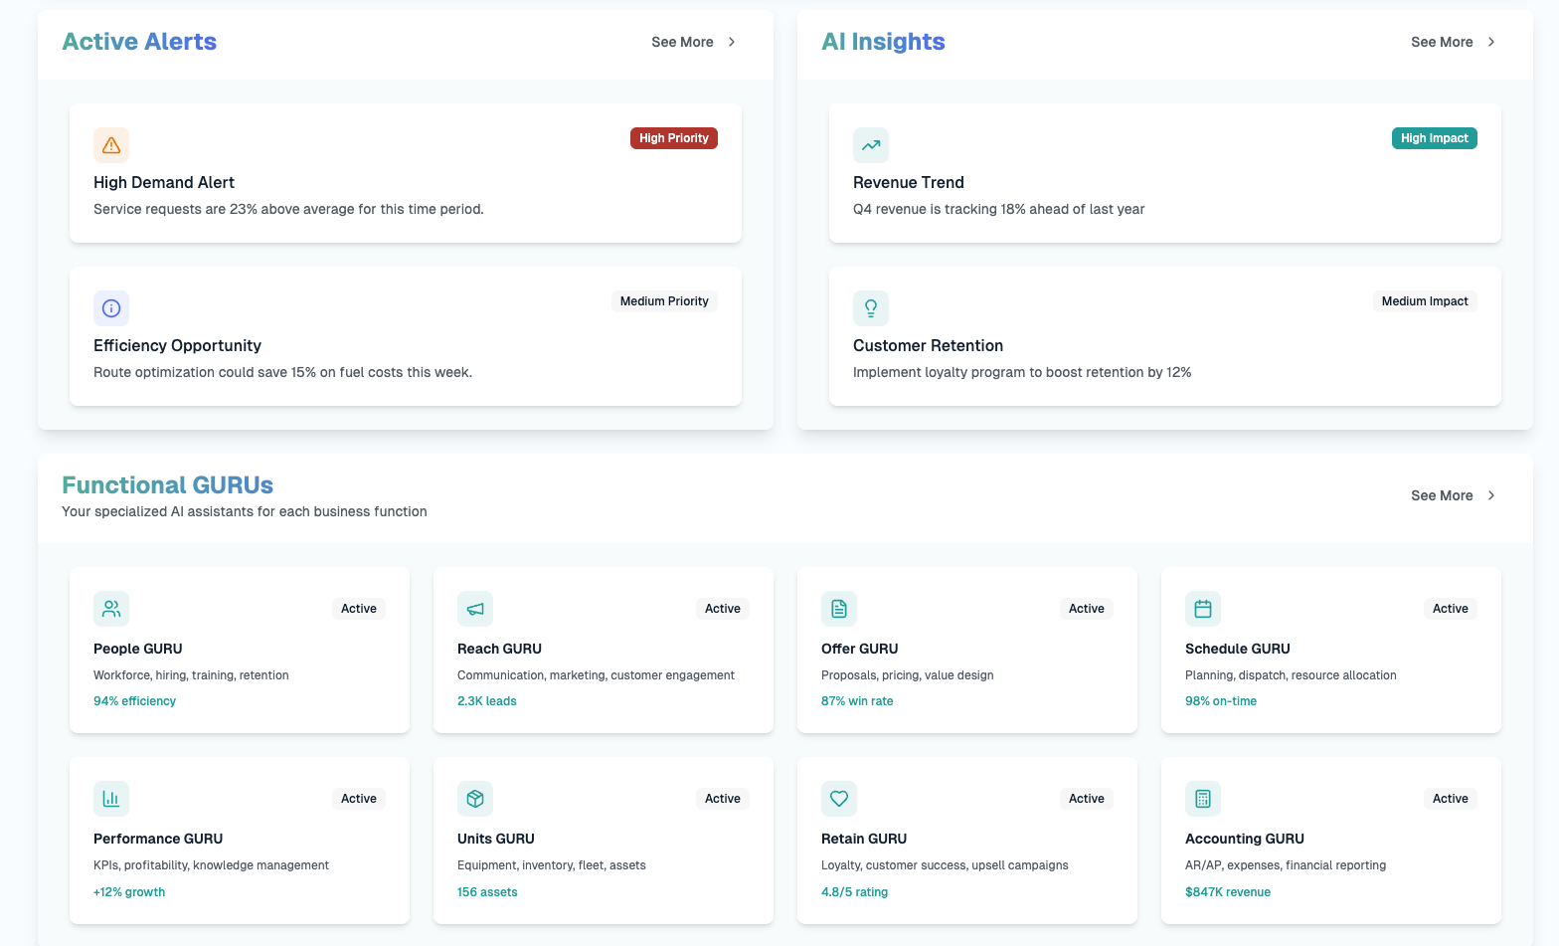This screenshot has width=1559, height=946.
Task: Click the Functional GURUs section heading
Action: 167,485
